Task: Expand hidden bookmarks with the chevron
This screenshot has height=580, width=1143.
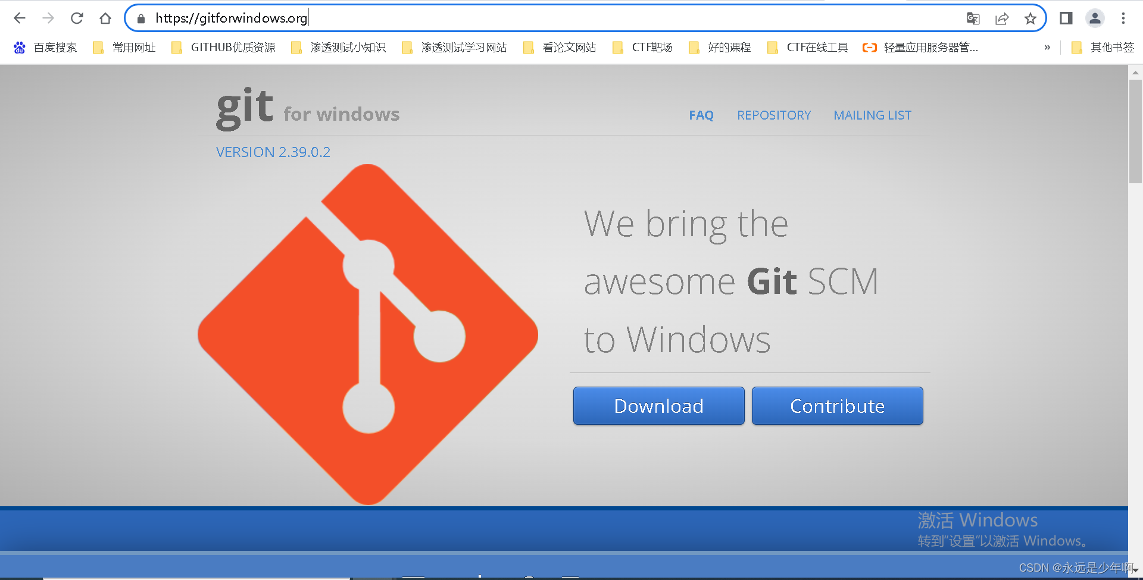Action: tap(1048, 47)
